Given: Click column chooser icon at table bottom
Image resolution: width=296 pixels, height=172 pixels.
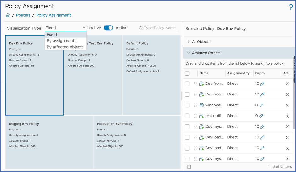Looking at the screenshot, I should [x=189, y=167].
